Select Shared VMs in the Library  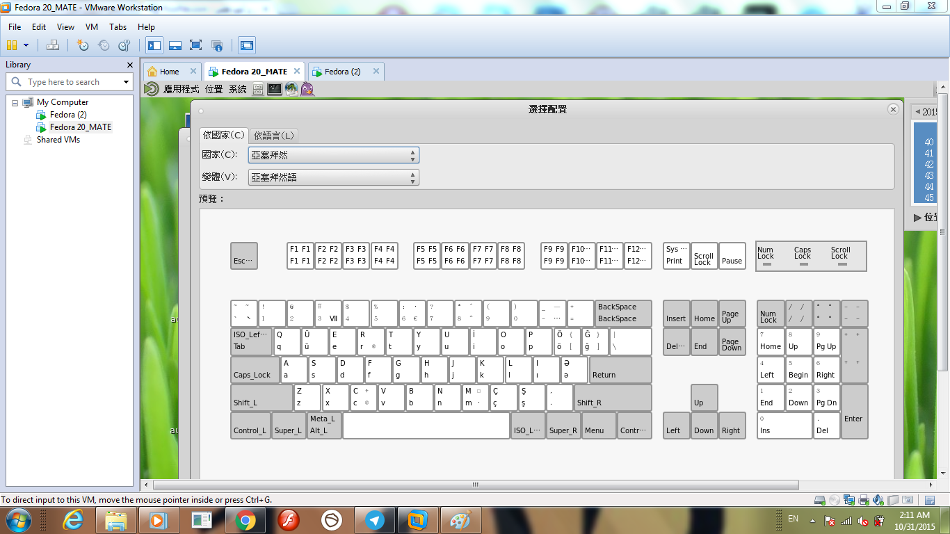point(58,140)
